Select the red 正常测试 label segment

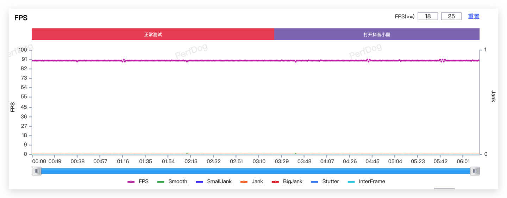[153, 34]
